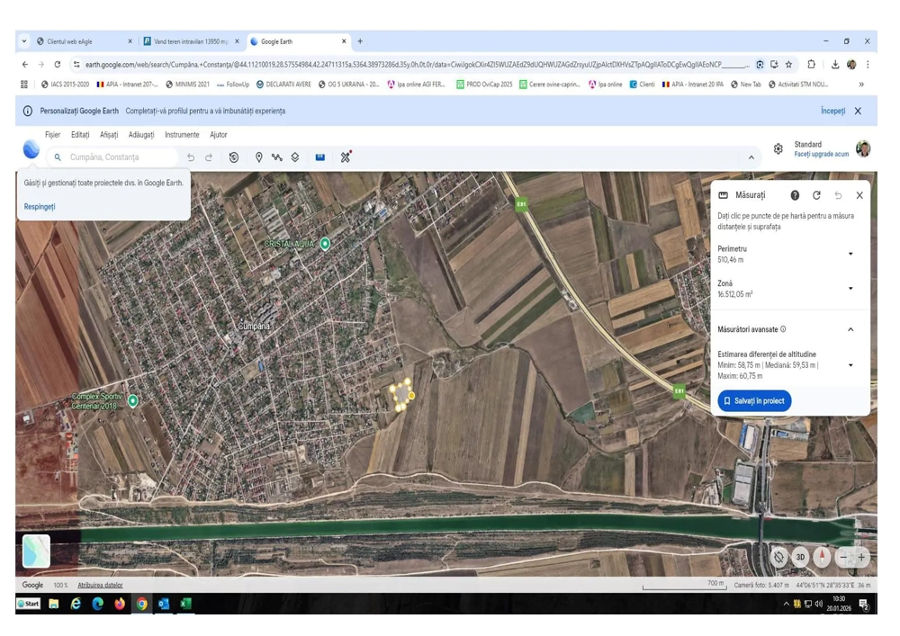
Task: Collapse the Măsurători avansate section
Action: coord(850,329)
